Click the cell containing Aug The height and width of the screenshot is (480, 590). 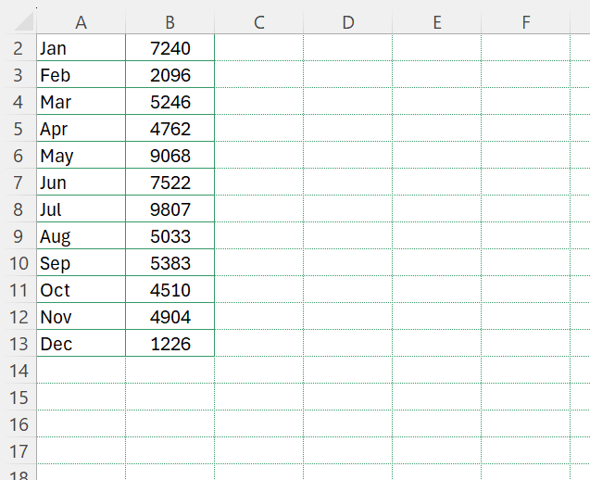(x=82, y=235)
